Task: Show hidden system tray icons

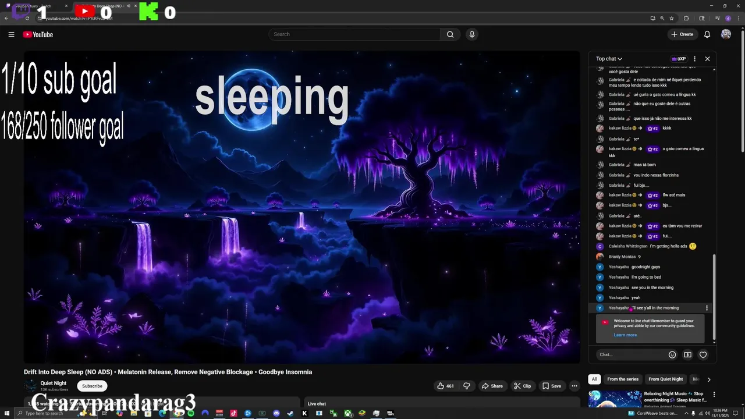Action: click(686, 413)
